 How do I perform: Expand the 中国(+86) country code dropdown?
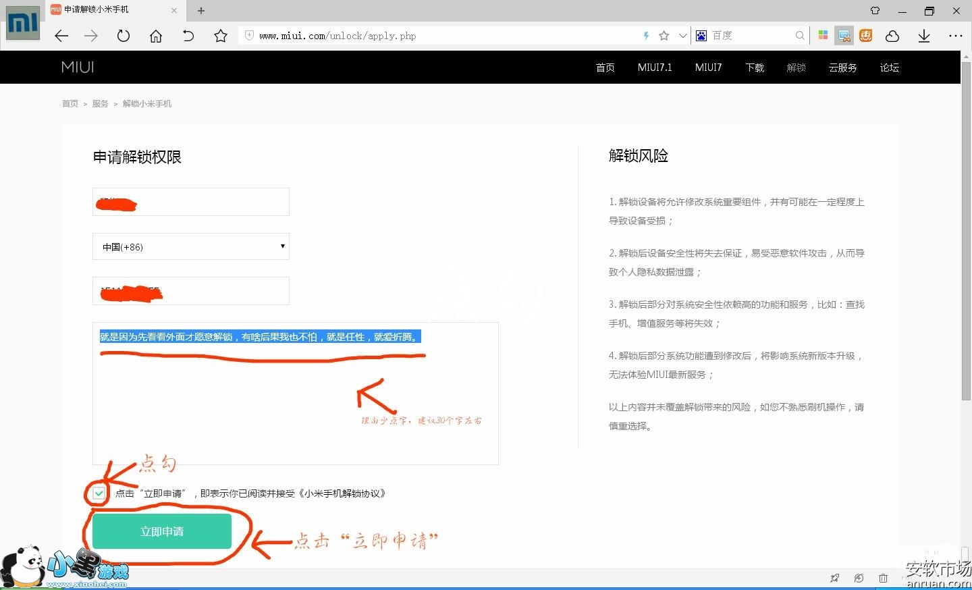pos(191,247)
